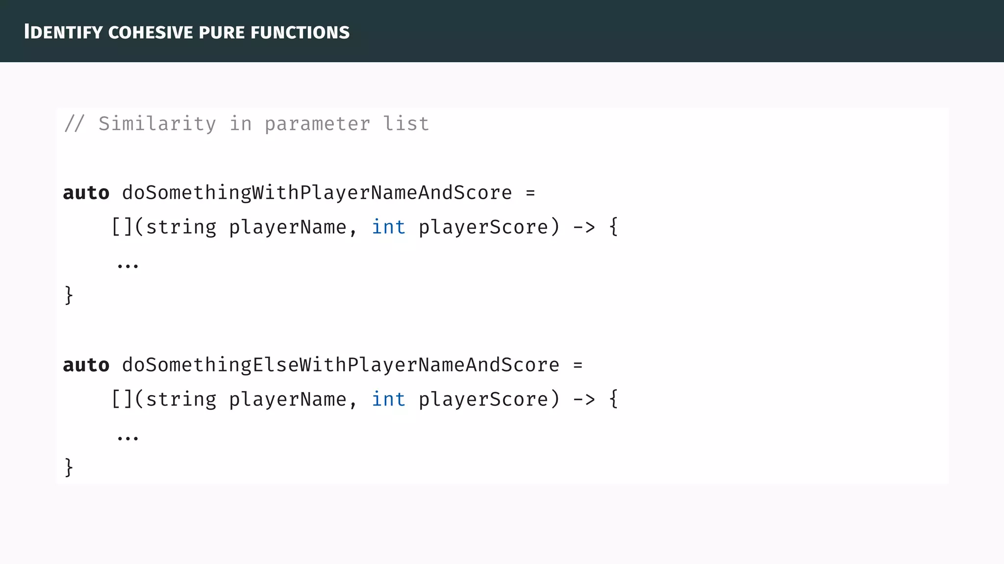Click the 'auto' keyword before doSomethingWithPlayerNameAndScore
Screen dimensions: 1004x564
pyautogui.click(x=86, y=193)
